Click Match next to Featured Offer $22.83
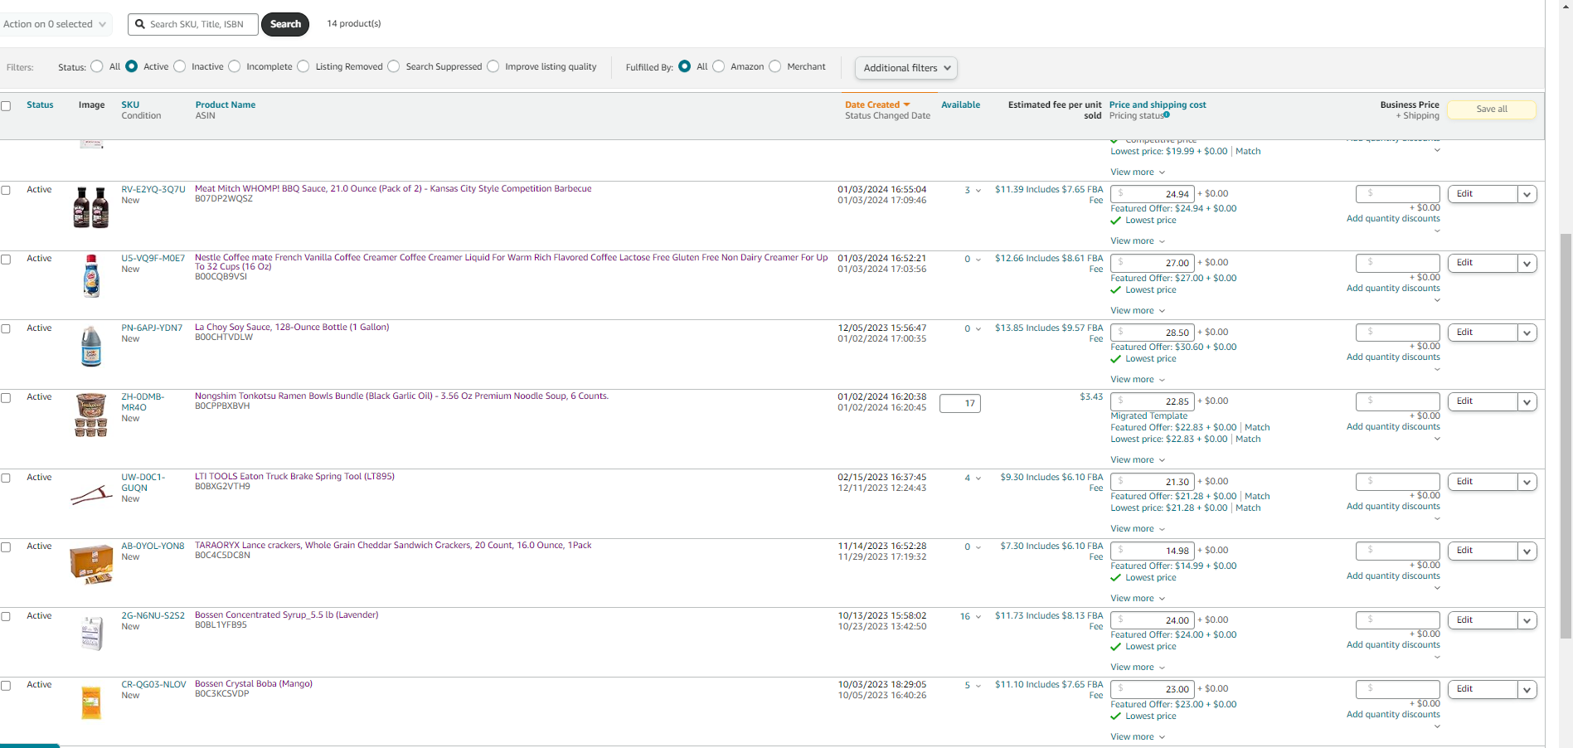The width and height of the screenshot is (1573, 748). pyautogui.click(x=1257, y=428)
